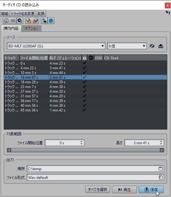Toggle checkmark for the 4 mn 22 s track
The width and height of the screenshot is (171, 197).
click(x=85, y=63)
